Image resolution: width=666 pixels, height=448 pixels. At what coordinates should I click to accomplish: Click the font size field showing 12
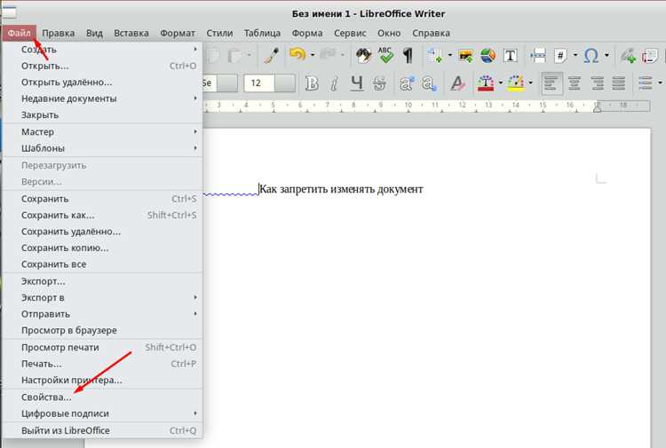(x=259, y=83)
